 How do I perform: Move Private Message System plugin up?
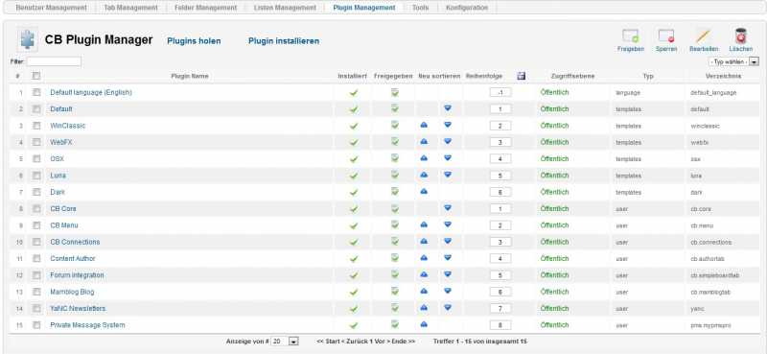pyautogui.click(x=424, y=325)
